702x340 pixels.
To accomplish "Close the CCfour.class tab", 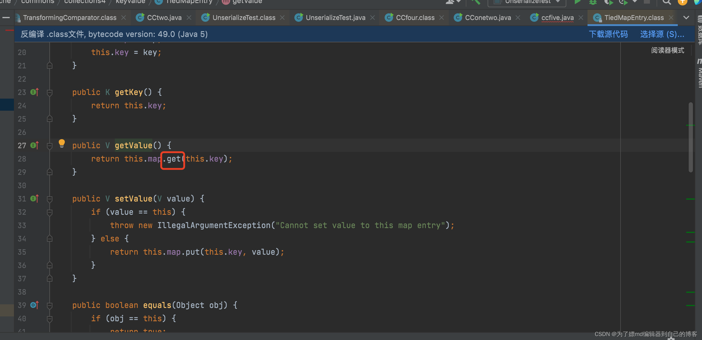I will 442,18.
